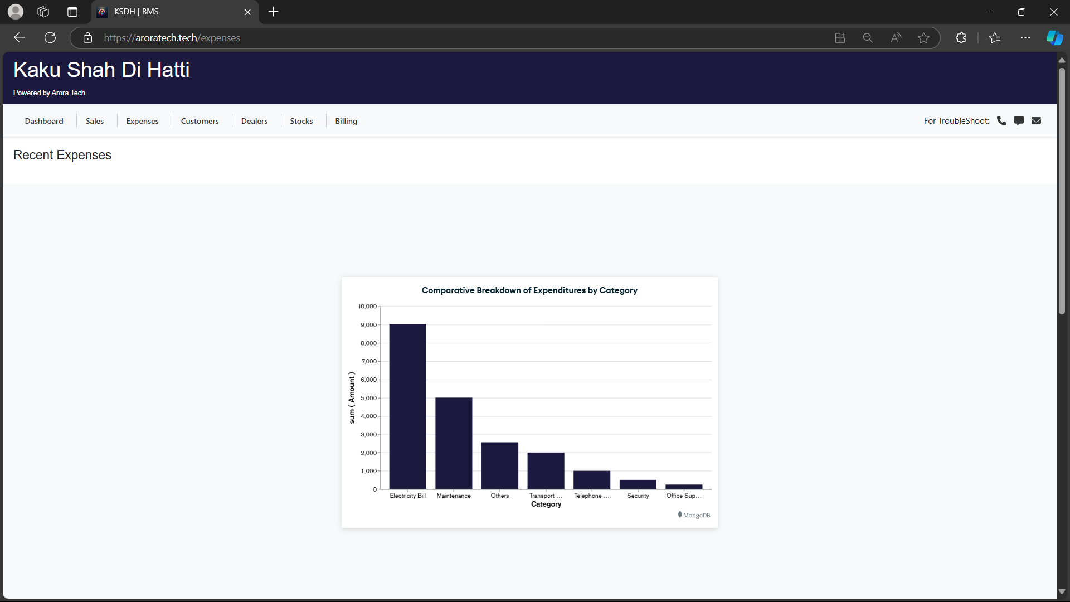The height and width of the screenshot is (602, 1070).
Task: Add page to favorites star icon
Action: tap(923, 38)
